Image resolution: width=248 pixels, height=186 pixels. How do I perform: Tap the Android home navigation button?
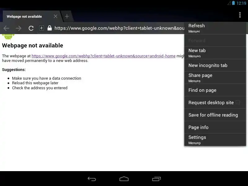click(124, 179)
